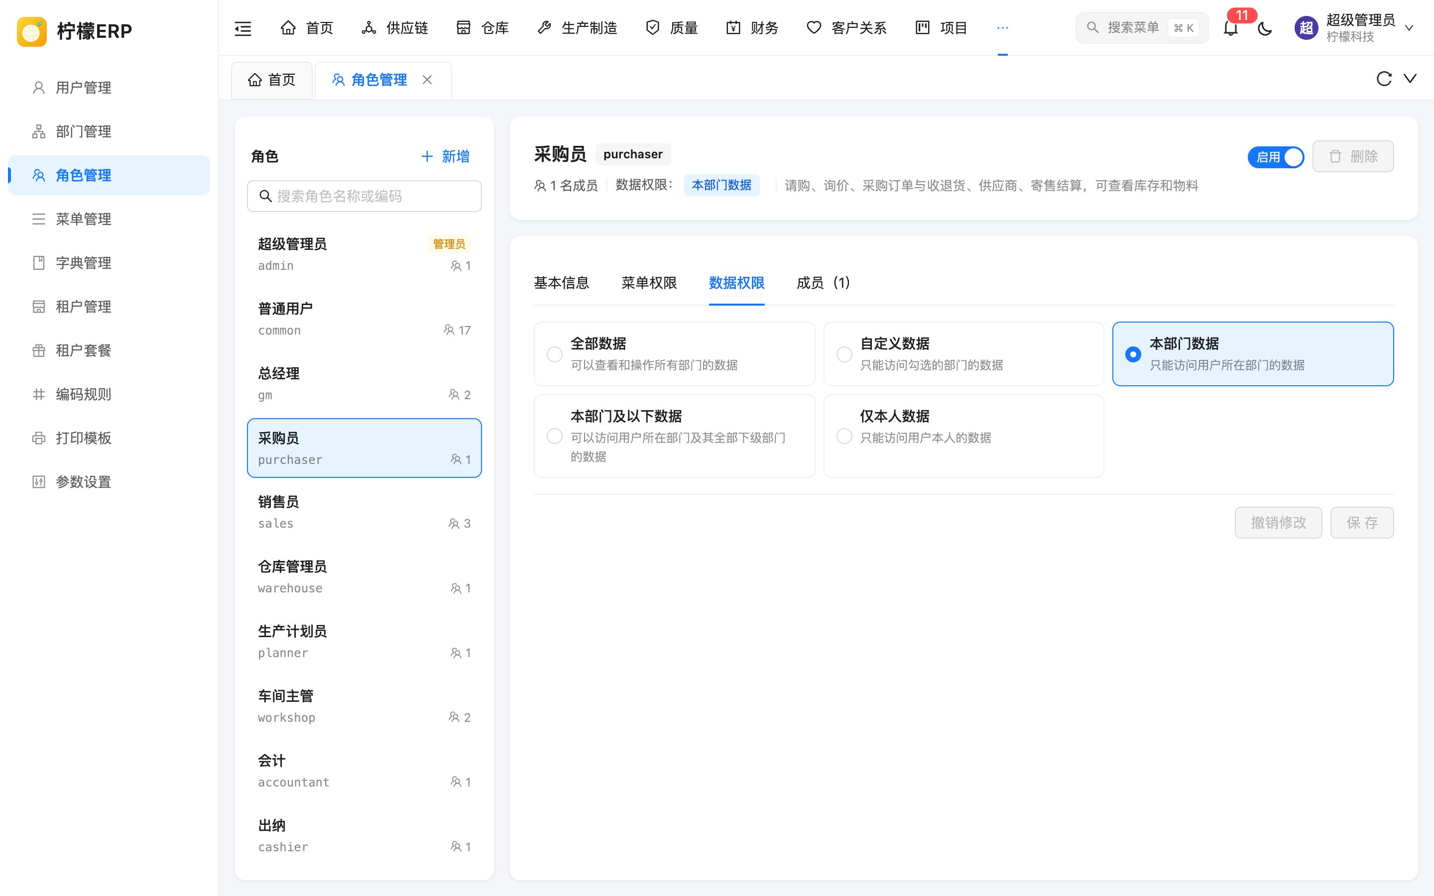1434x896 pixels.
Task: Open 用户管理 in the sidebar
Action: (x=109, y=88)
